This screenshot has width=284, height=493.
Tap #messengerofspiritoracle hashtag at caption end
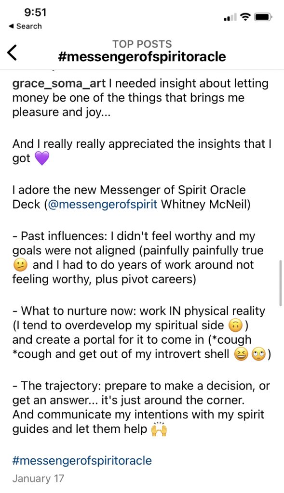tap(82, 461)
